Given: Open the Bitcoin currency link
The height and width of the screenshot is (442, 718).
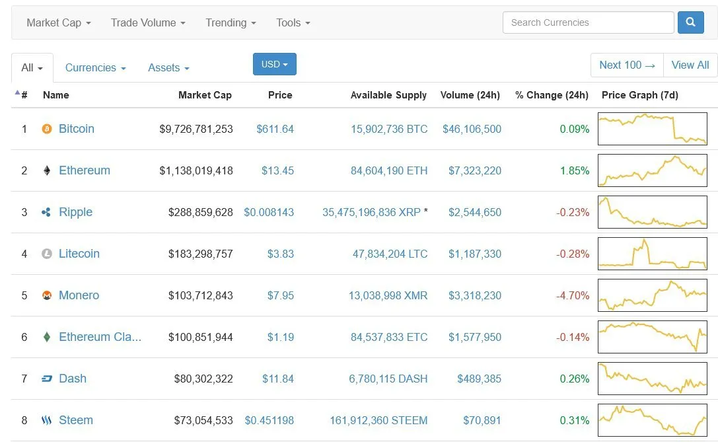Looking at the screenshot, I should click(x=77, y=129).
